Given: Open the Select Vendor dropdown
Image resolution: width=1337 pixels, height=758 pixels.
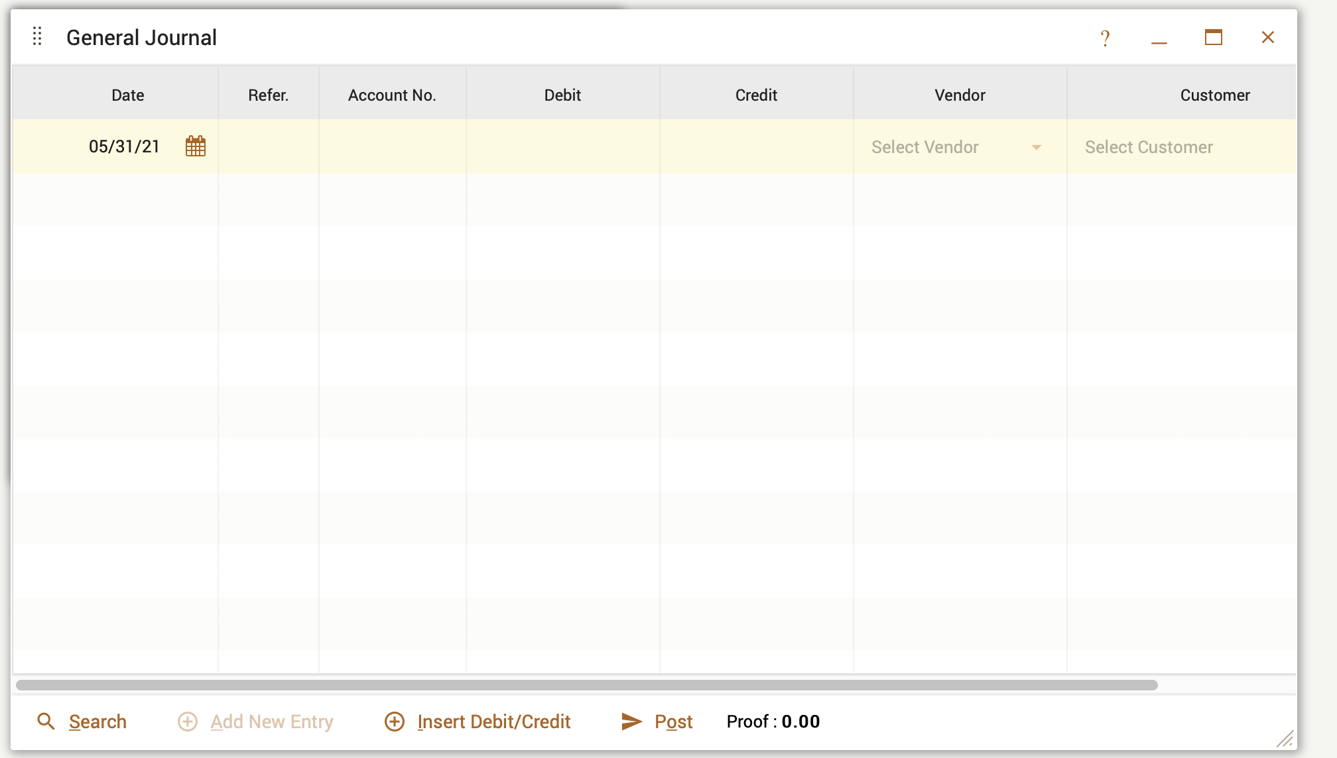Looking at the screenshot, I should pyautogui.click(x=942, y=146).
